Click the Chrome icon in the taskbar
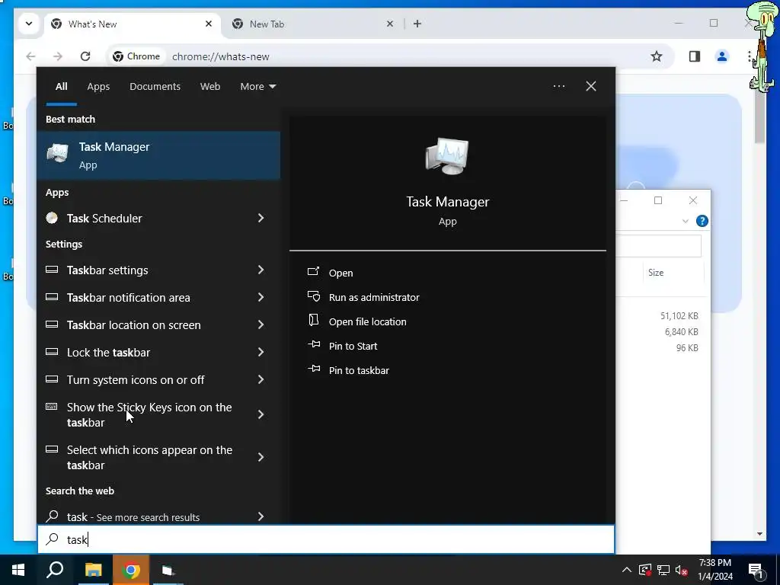Image resolution: width=780 pixels, height=585 pixels. tap(131, 570)
